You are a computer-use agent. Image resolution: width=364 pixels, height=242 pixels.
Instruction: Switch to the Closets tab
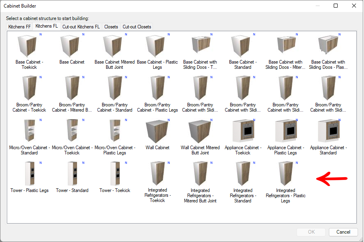(111, 27)
